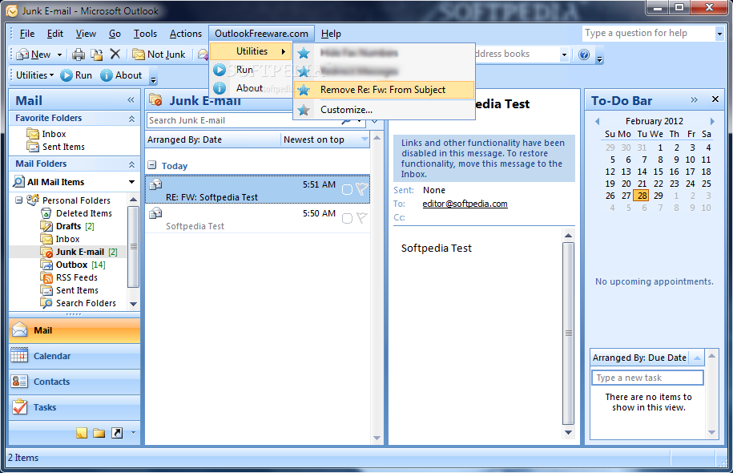Open the View menu

click(x=86, y=34)
